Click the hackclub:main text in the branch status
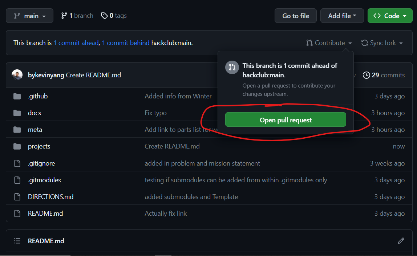 click(x=172, y=43)
